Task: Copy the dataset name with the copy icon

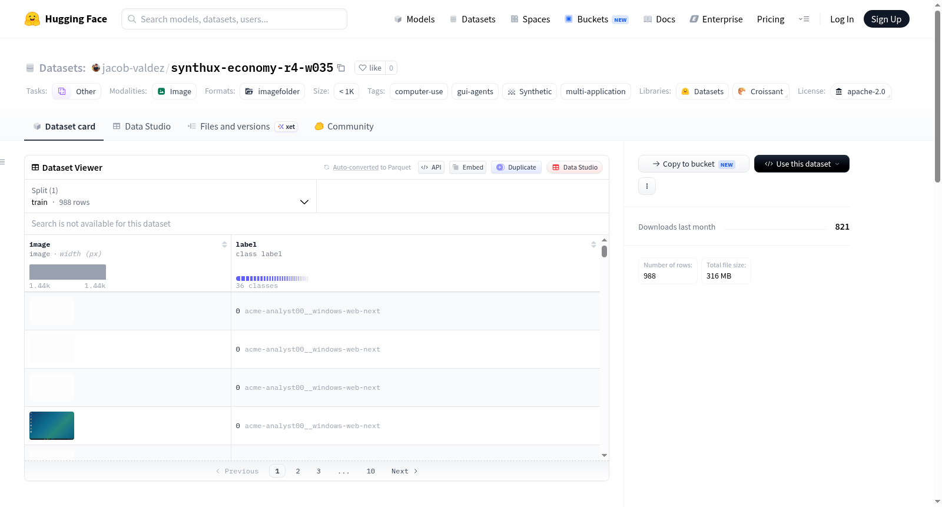Action: tap(341, 68)
